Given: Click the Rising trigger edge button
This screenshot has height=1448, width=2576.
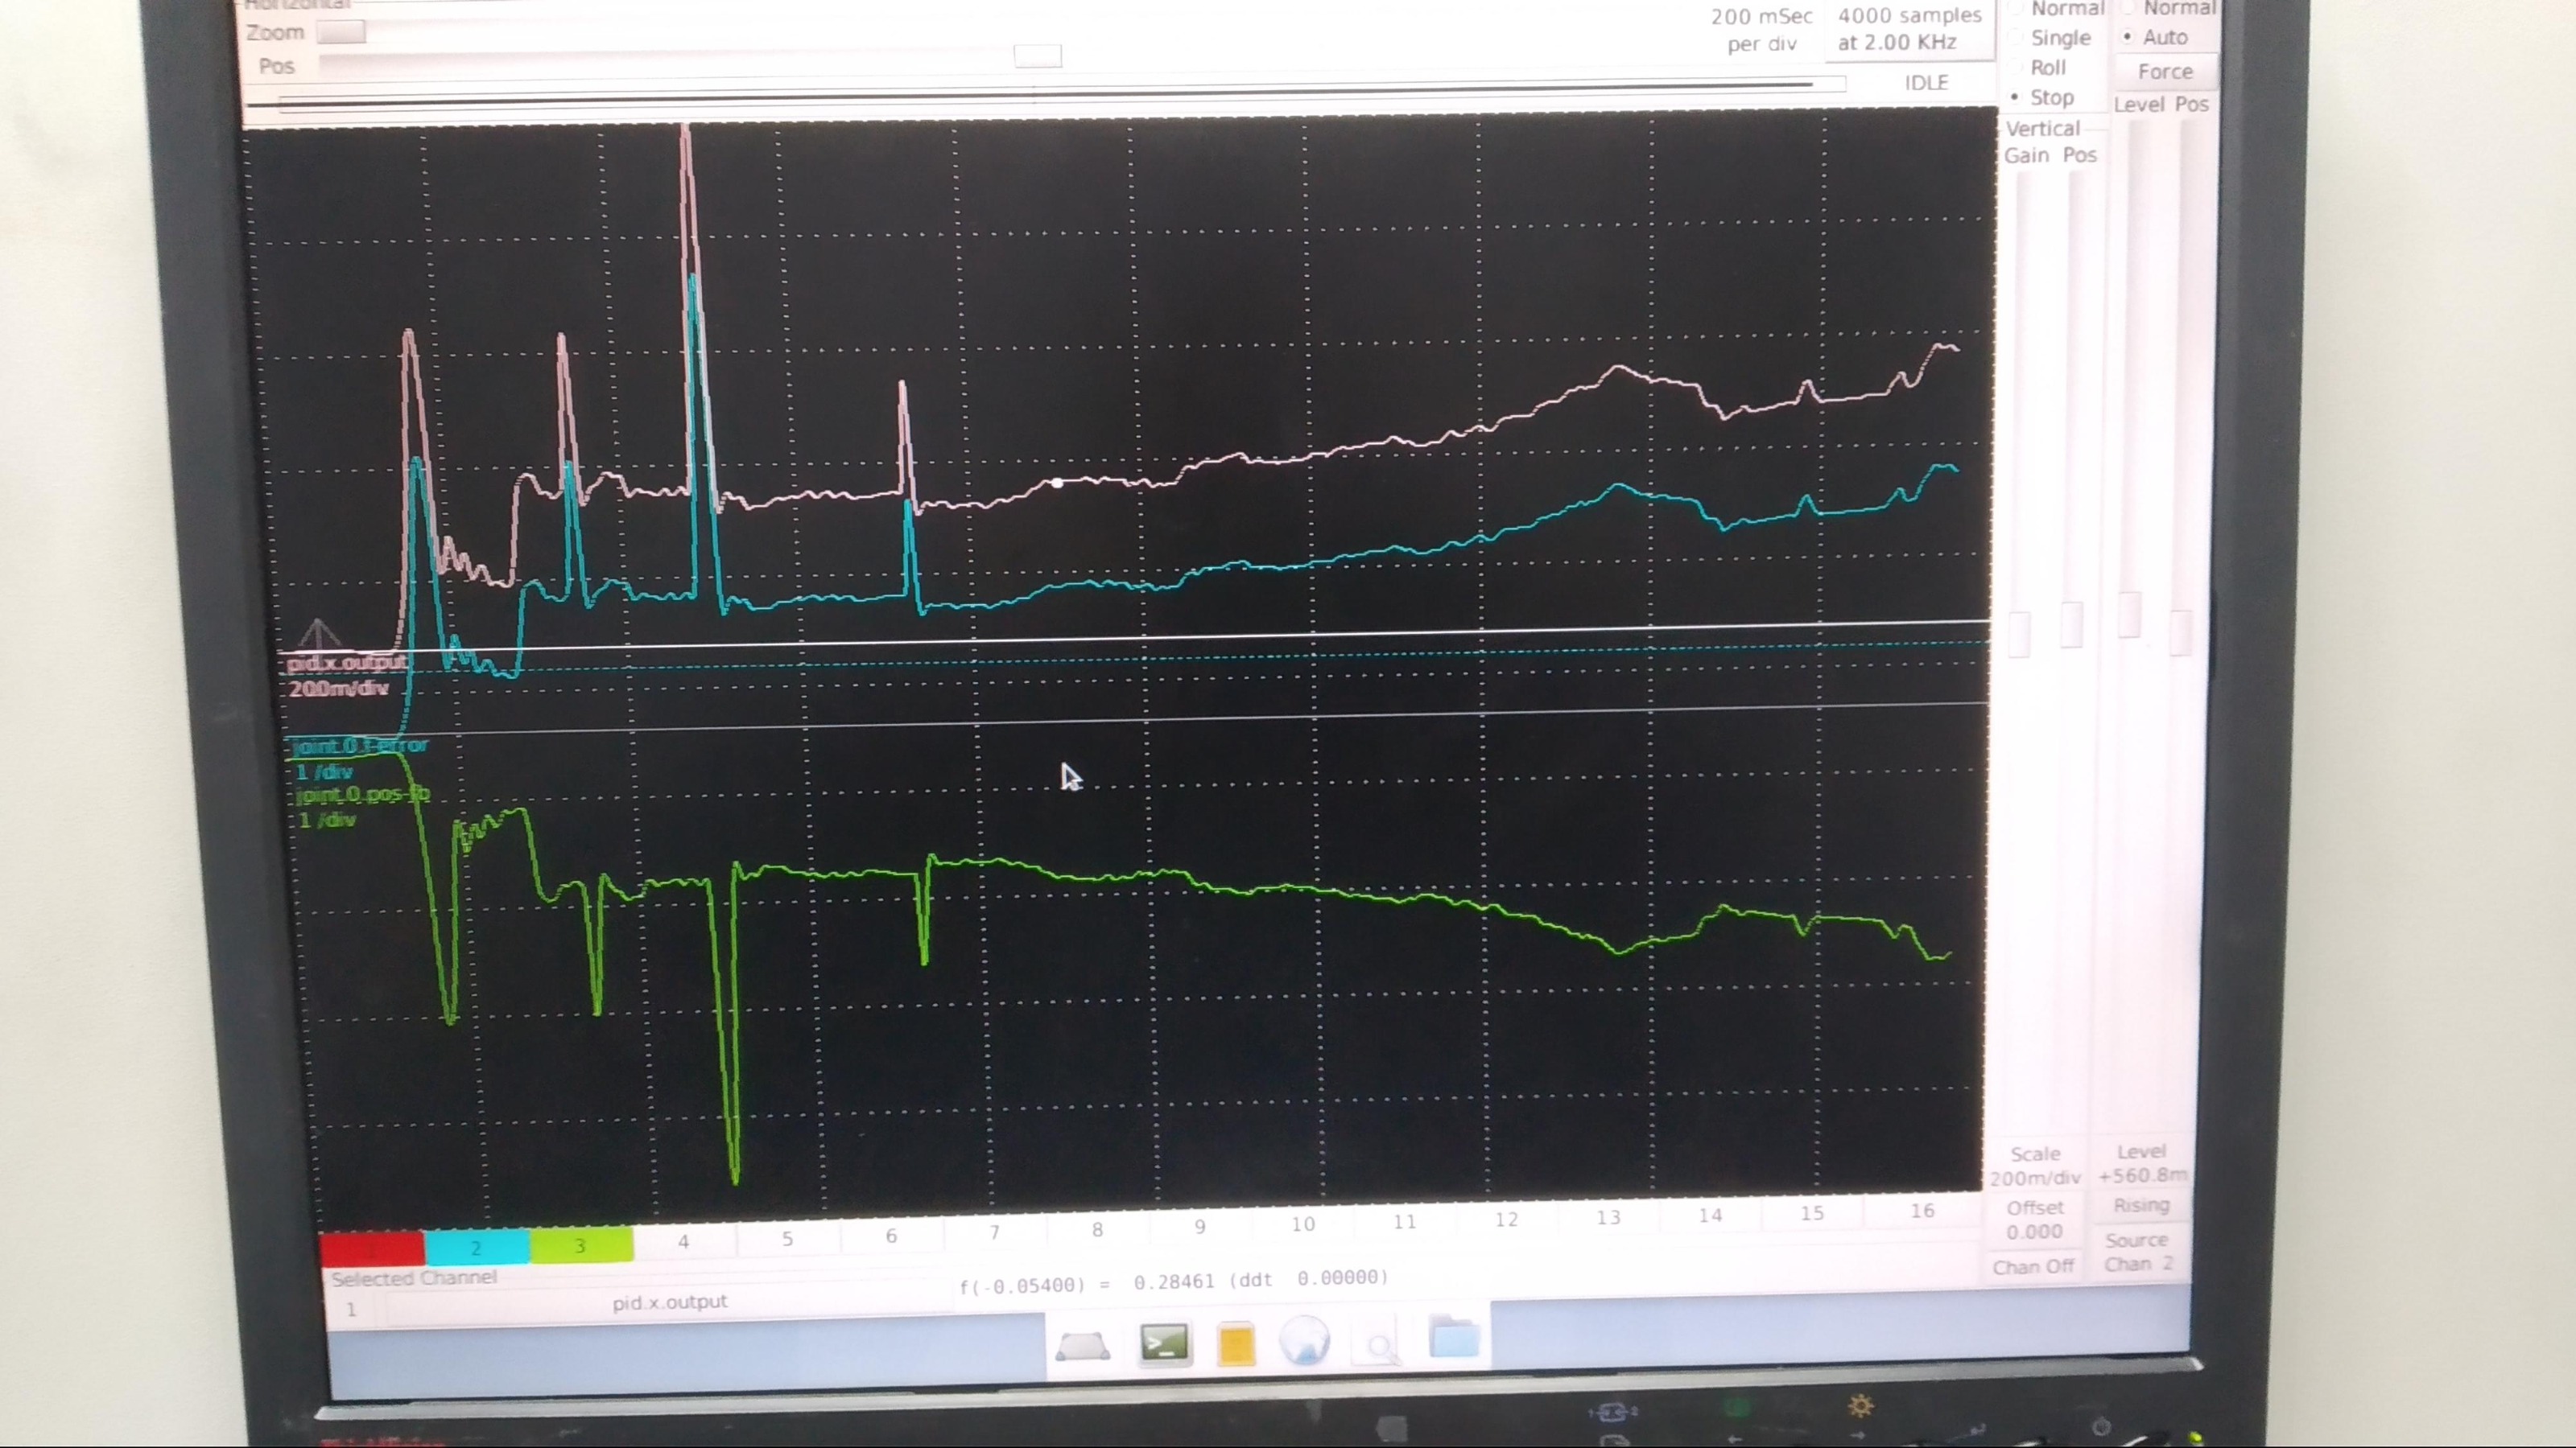Looking at the screenshot, I should coord(2141,1205).
